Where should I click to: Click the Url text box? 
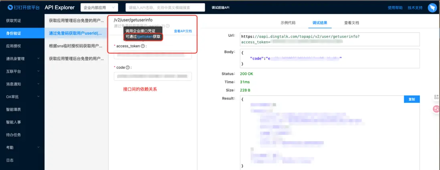pyautogui.click(x=330, y=39)
